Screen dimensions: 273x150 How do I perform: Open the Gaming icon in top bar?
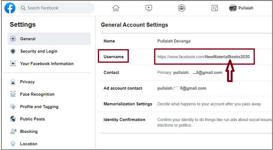coord(214,8)
